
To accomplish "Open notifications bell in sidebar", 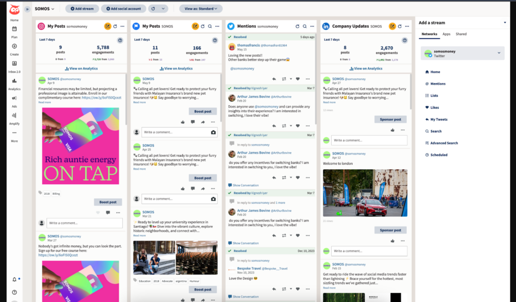I will tap(14, 279).
